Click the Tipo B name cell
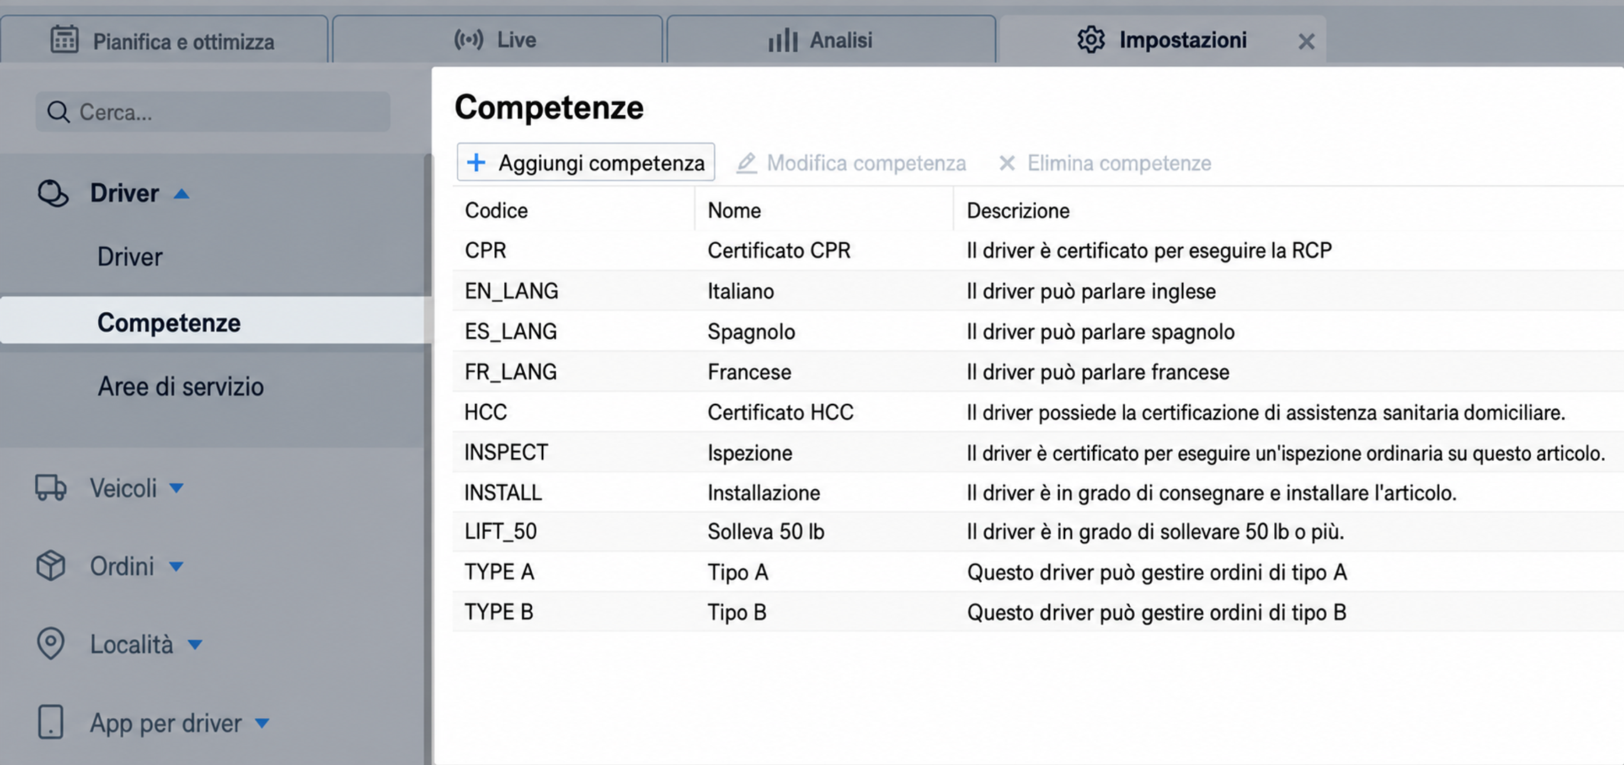 (737, 612)
